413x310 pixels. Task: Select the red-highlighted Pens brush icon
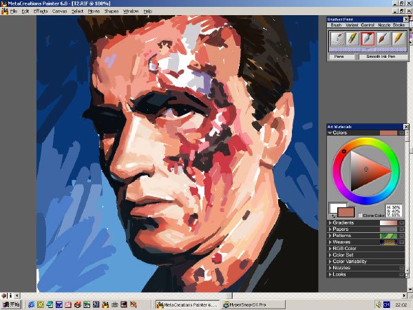(x=368, y=39)
